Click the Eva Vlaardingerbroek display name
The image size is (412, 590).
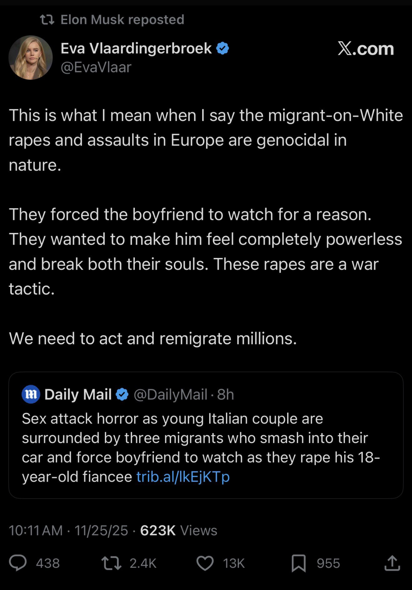(x=136, y=48)
